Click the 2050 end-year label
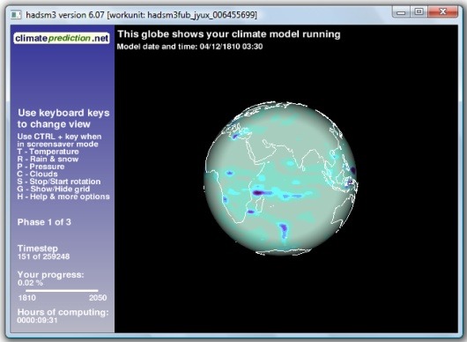467x342 pixels. click(98, 298)
